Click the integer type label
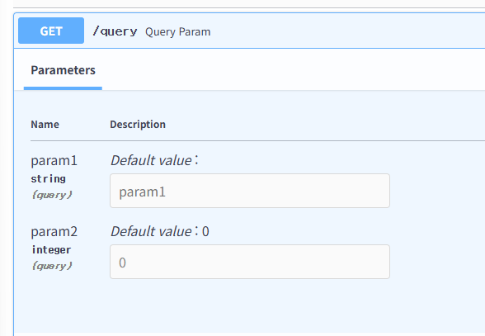 [x=51, y=250]
